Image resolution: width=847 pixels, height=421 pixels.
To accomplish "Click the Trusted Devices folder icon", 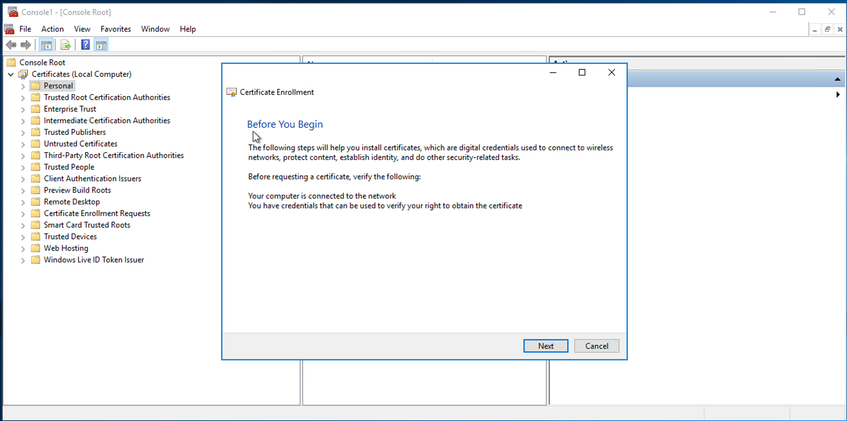I will click(35, 237).
